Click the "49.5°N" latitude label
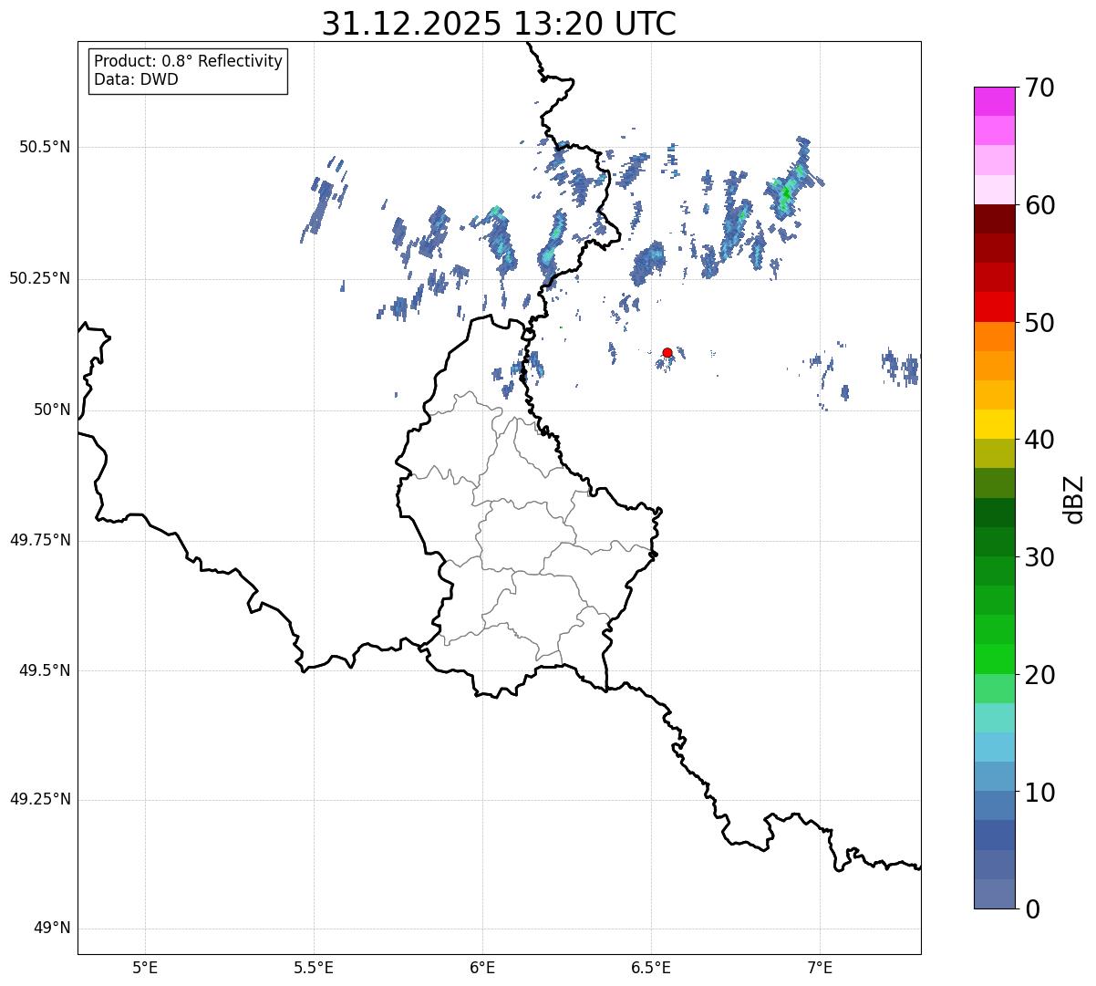This screenshot has height=986, width=1096. (45, 670)
